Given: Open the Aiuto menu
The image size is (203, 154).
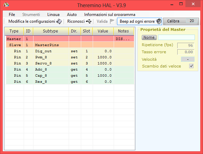Looking at the screenshot, I should point(72,14).
